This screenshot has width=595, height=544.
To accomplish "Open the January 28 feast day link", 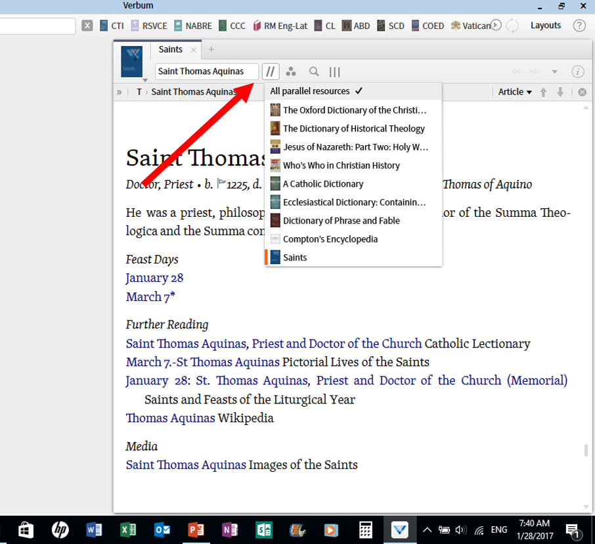I will [154, 278].
